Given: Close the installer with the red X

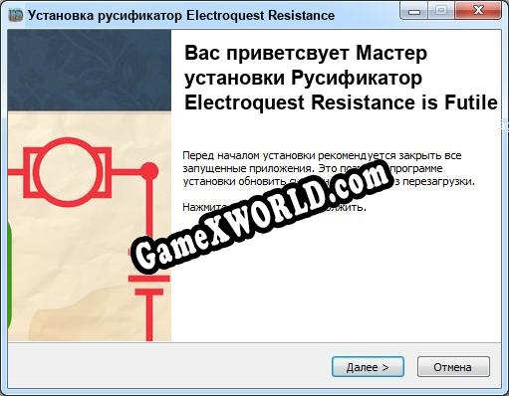Looking at the screenshot, I should coord(478,11).
